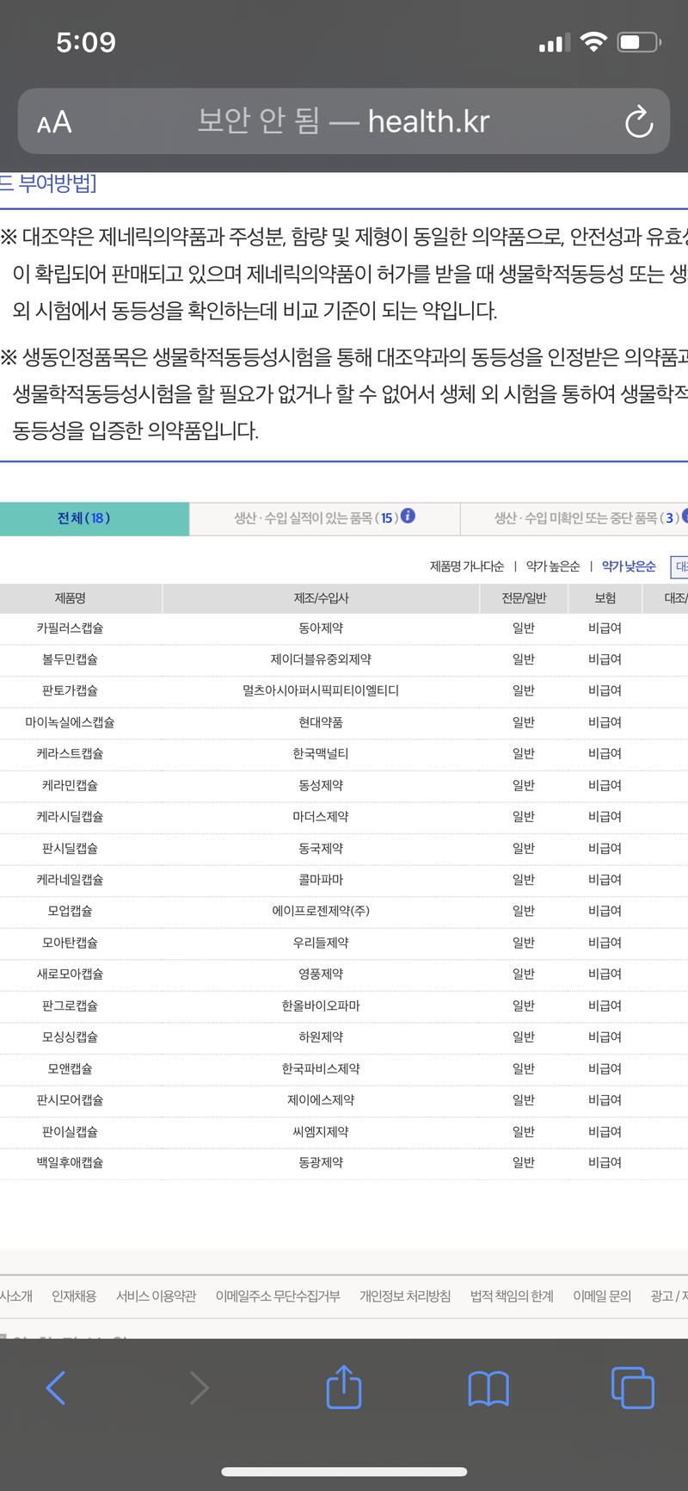Tap the Safari forward arrow

[200, 1388]
